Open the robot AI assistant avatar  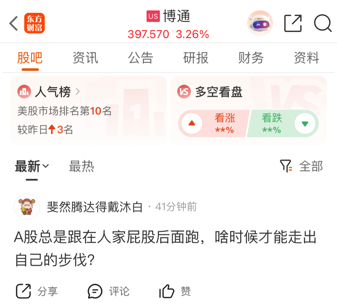260,23
